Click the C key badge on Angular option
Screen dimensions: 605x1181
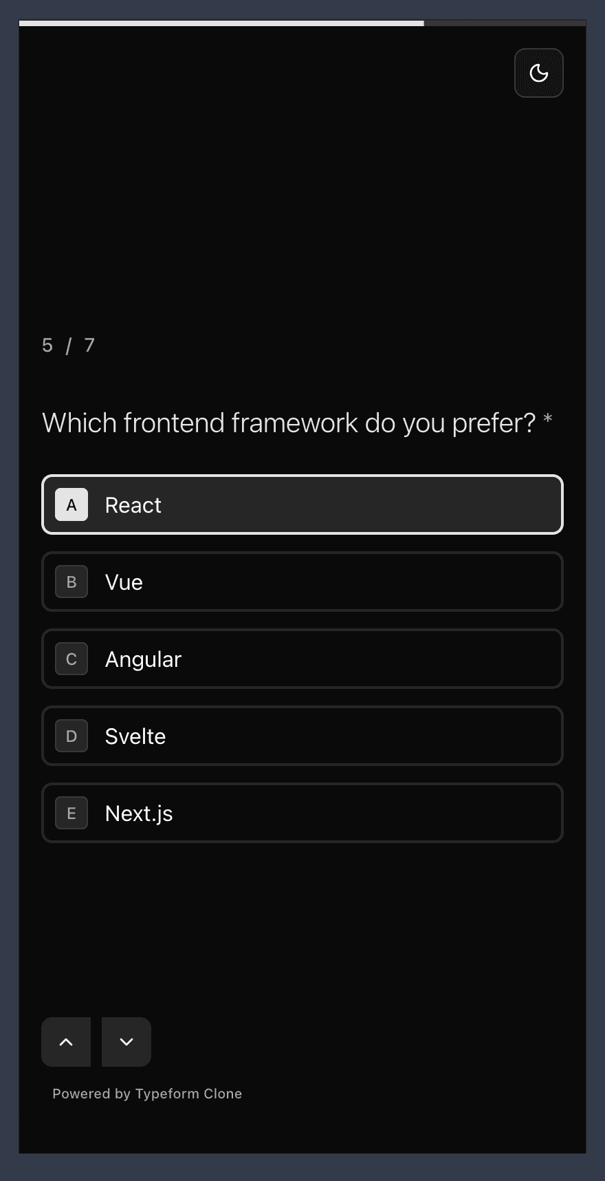(71, 659)
